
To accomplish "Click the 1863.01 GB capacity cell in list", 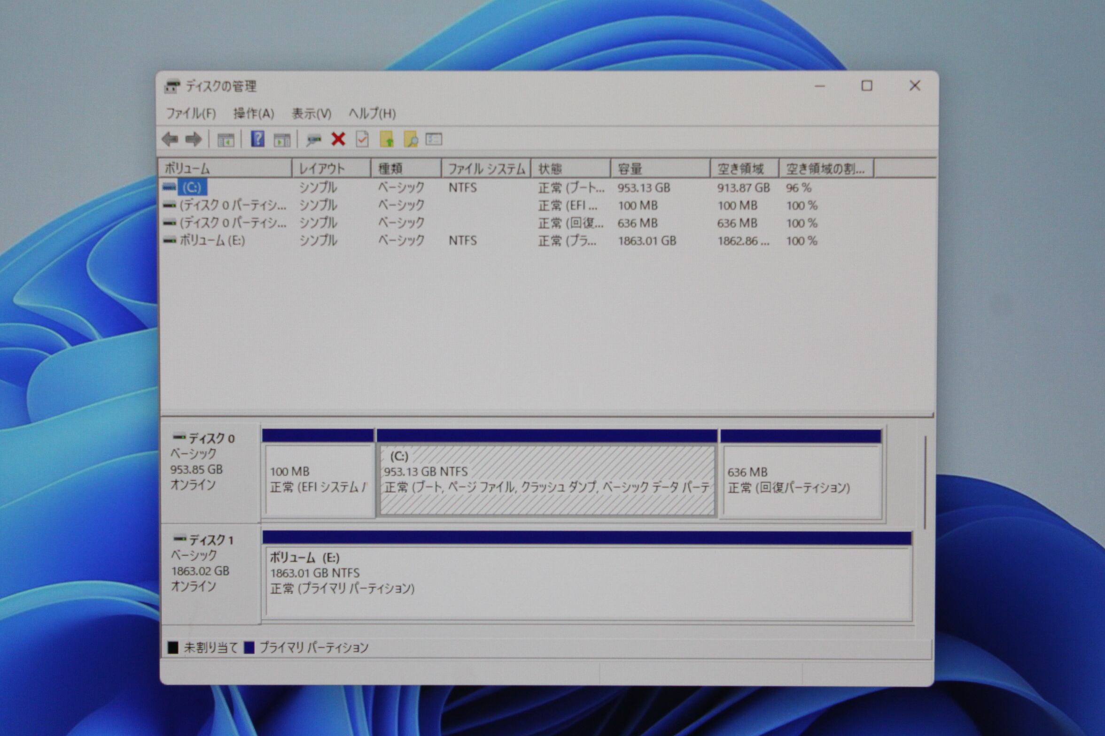I will tap(647, 241).
